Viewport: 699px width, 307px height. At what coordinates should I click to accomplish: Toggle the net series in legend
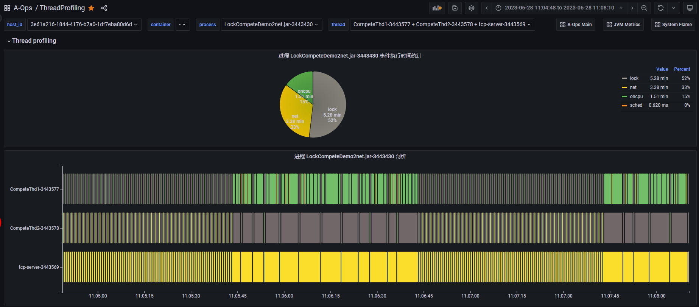pos(633,87)
